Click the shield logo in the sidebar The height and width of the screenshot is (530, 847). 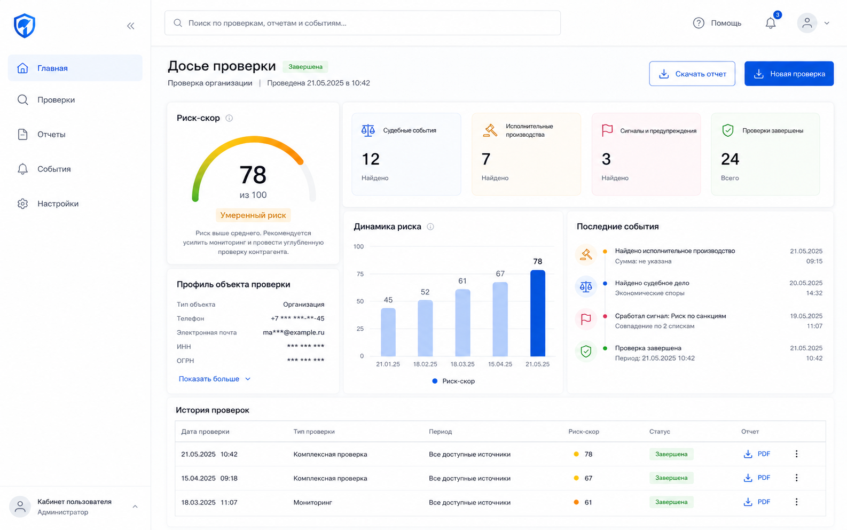coord(24,26)
